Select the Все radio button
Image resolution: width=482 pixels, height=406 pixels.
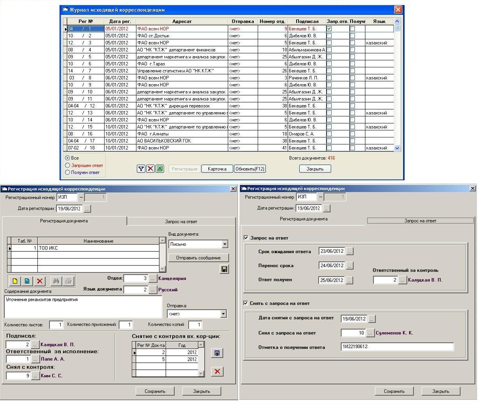(x=67, y=158)
